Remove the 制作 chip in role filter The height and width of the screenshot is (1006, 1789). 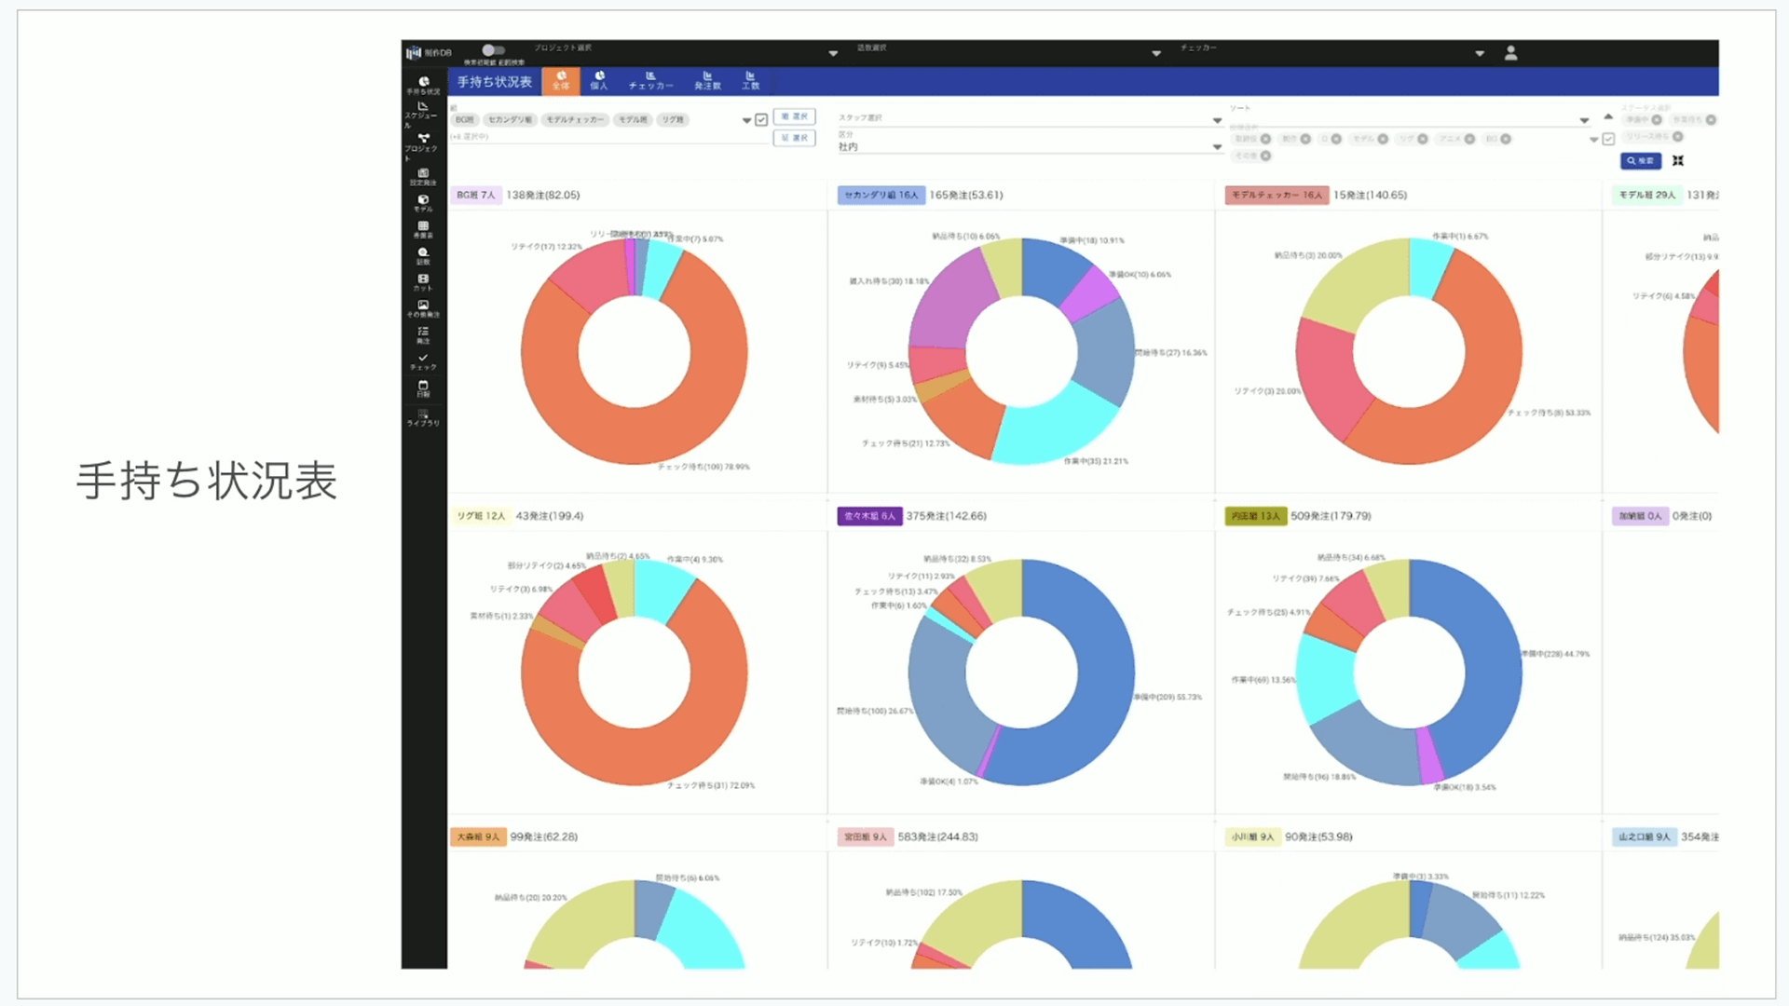tap(1305, 139)
